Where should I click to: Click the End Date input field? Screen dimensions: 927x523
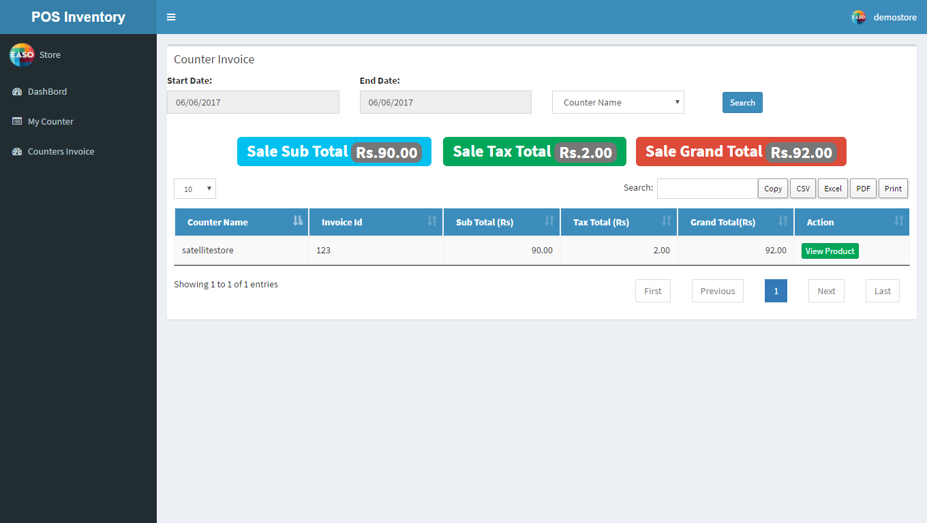click(x=446, y=102)
